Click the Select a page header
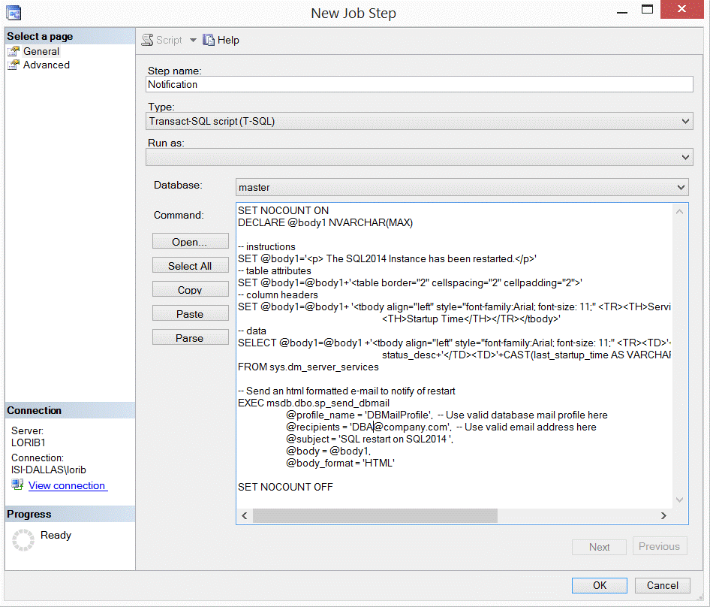 (x=70, y=36)
